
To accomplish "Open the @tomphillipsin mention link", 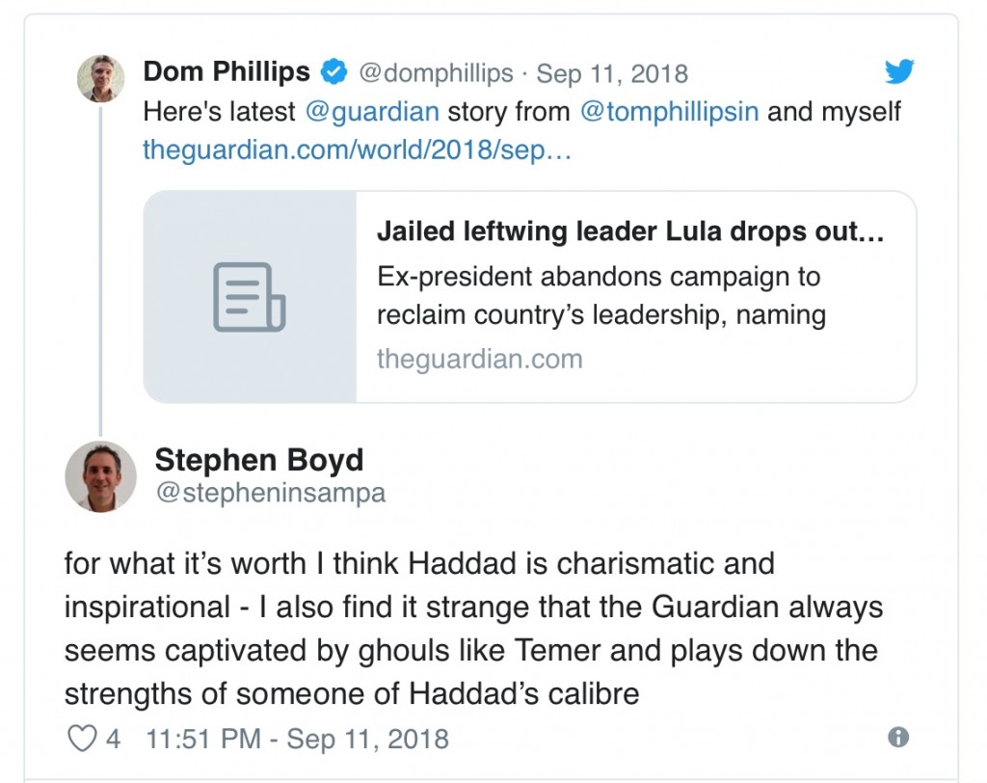I will [669, 112].
